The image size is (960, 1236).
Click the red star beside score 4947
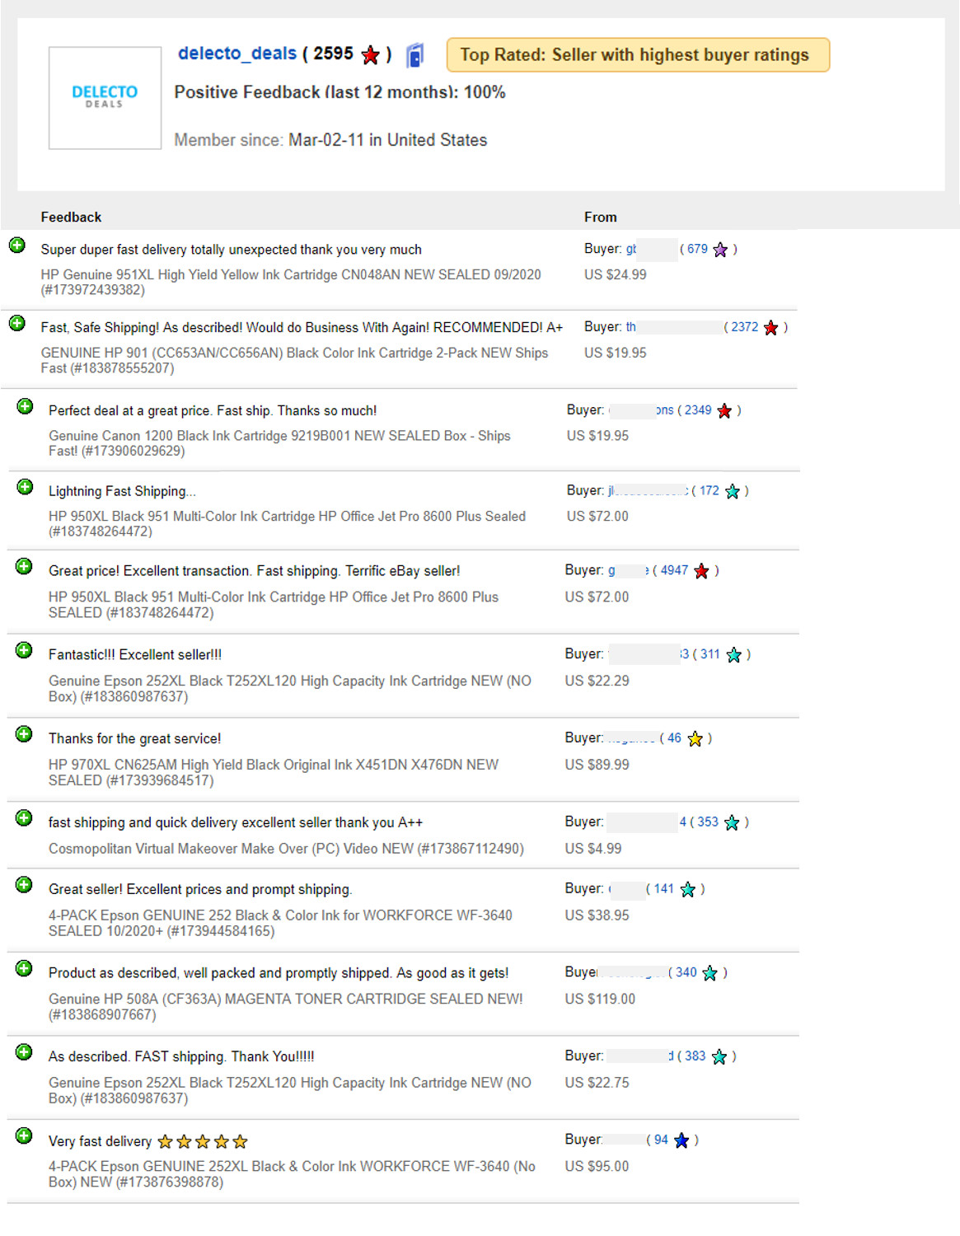click(701, 571)
